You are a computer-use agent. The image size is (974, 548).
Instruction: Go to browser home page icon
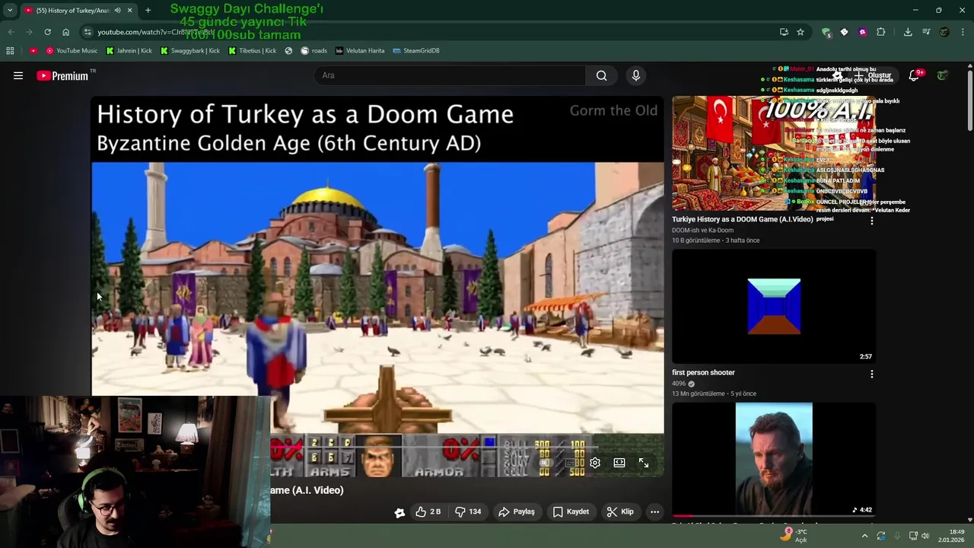pos(66,32)
